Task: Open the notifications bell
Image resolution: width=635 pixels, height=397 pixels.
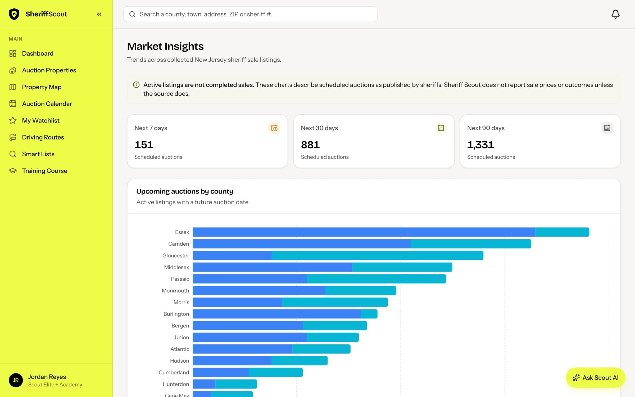Action: click(x=615, y=14)
